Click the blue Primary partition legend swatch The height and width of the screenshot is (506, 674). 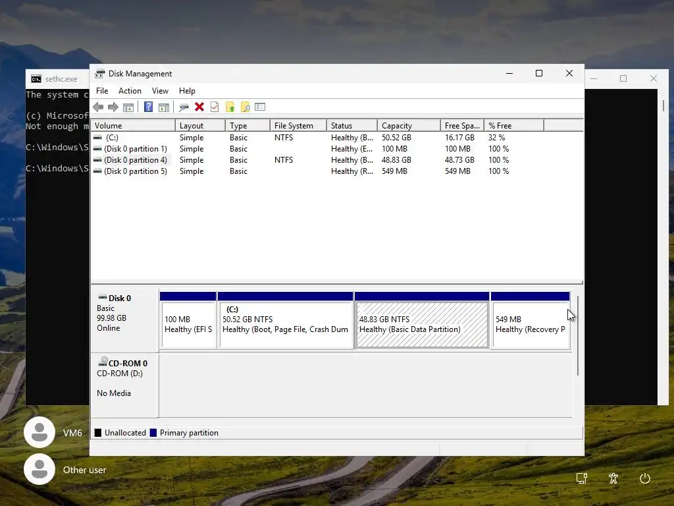tap(153, 433)
